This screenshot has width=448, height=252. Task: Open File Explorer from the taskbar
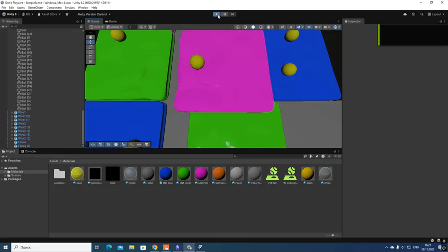(132, 248)
